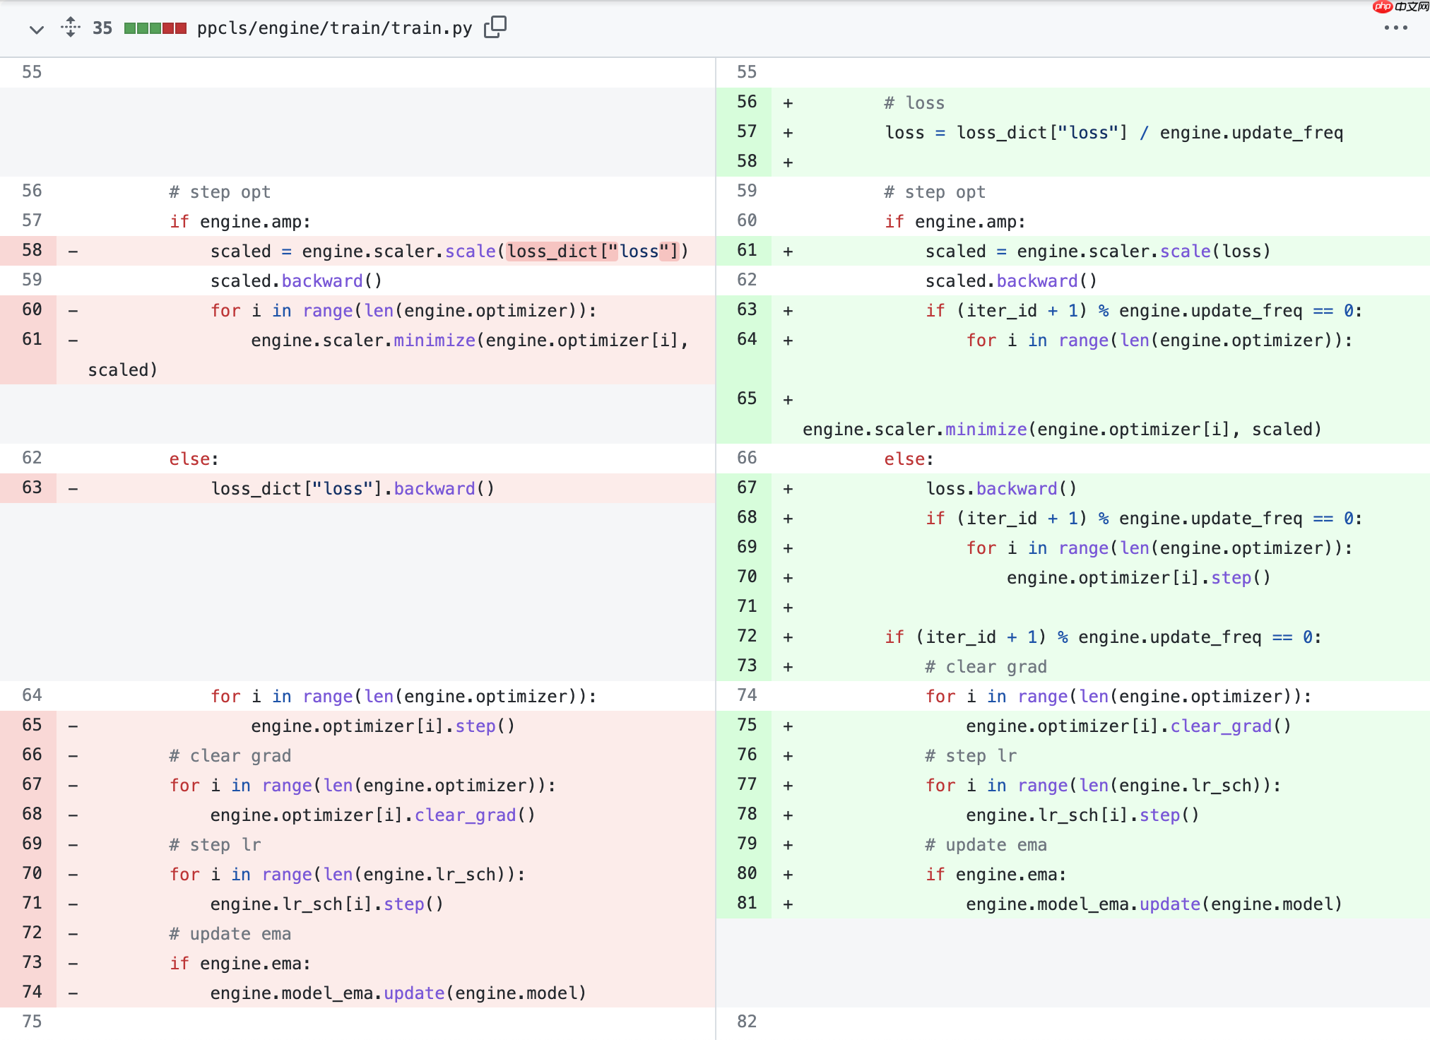Select right line number 75 clear_grad
Image resolution: width=1430 pixels, height=1040 pixels.
[747, 725]
